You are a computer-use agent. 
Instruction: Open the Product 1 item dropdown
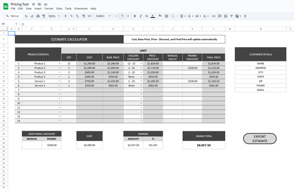point(59,64)
